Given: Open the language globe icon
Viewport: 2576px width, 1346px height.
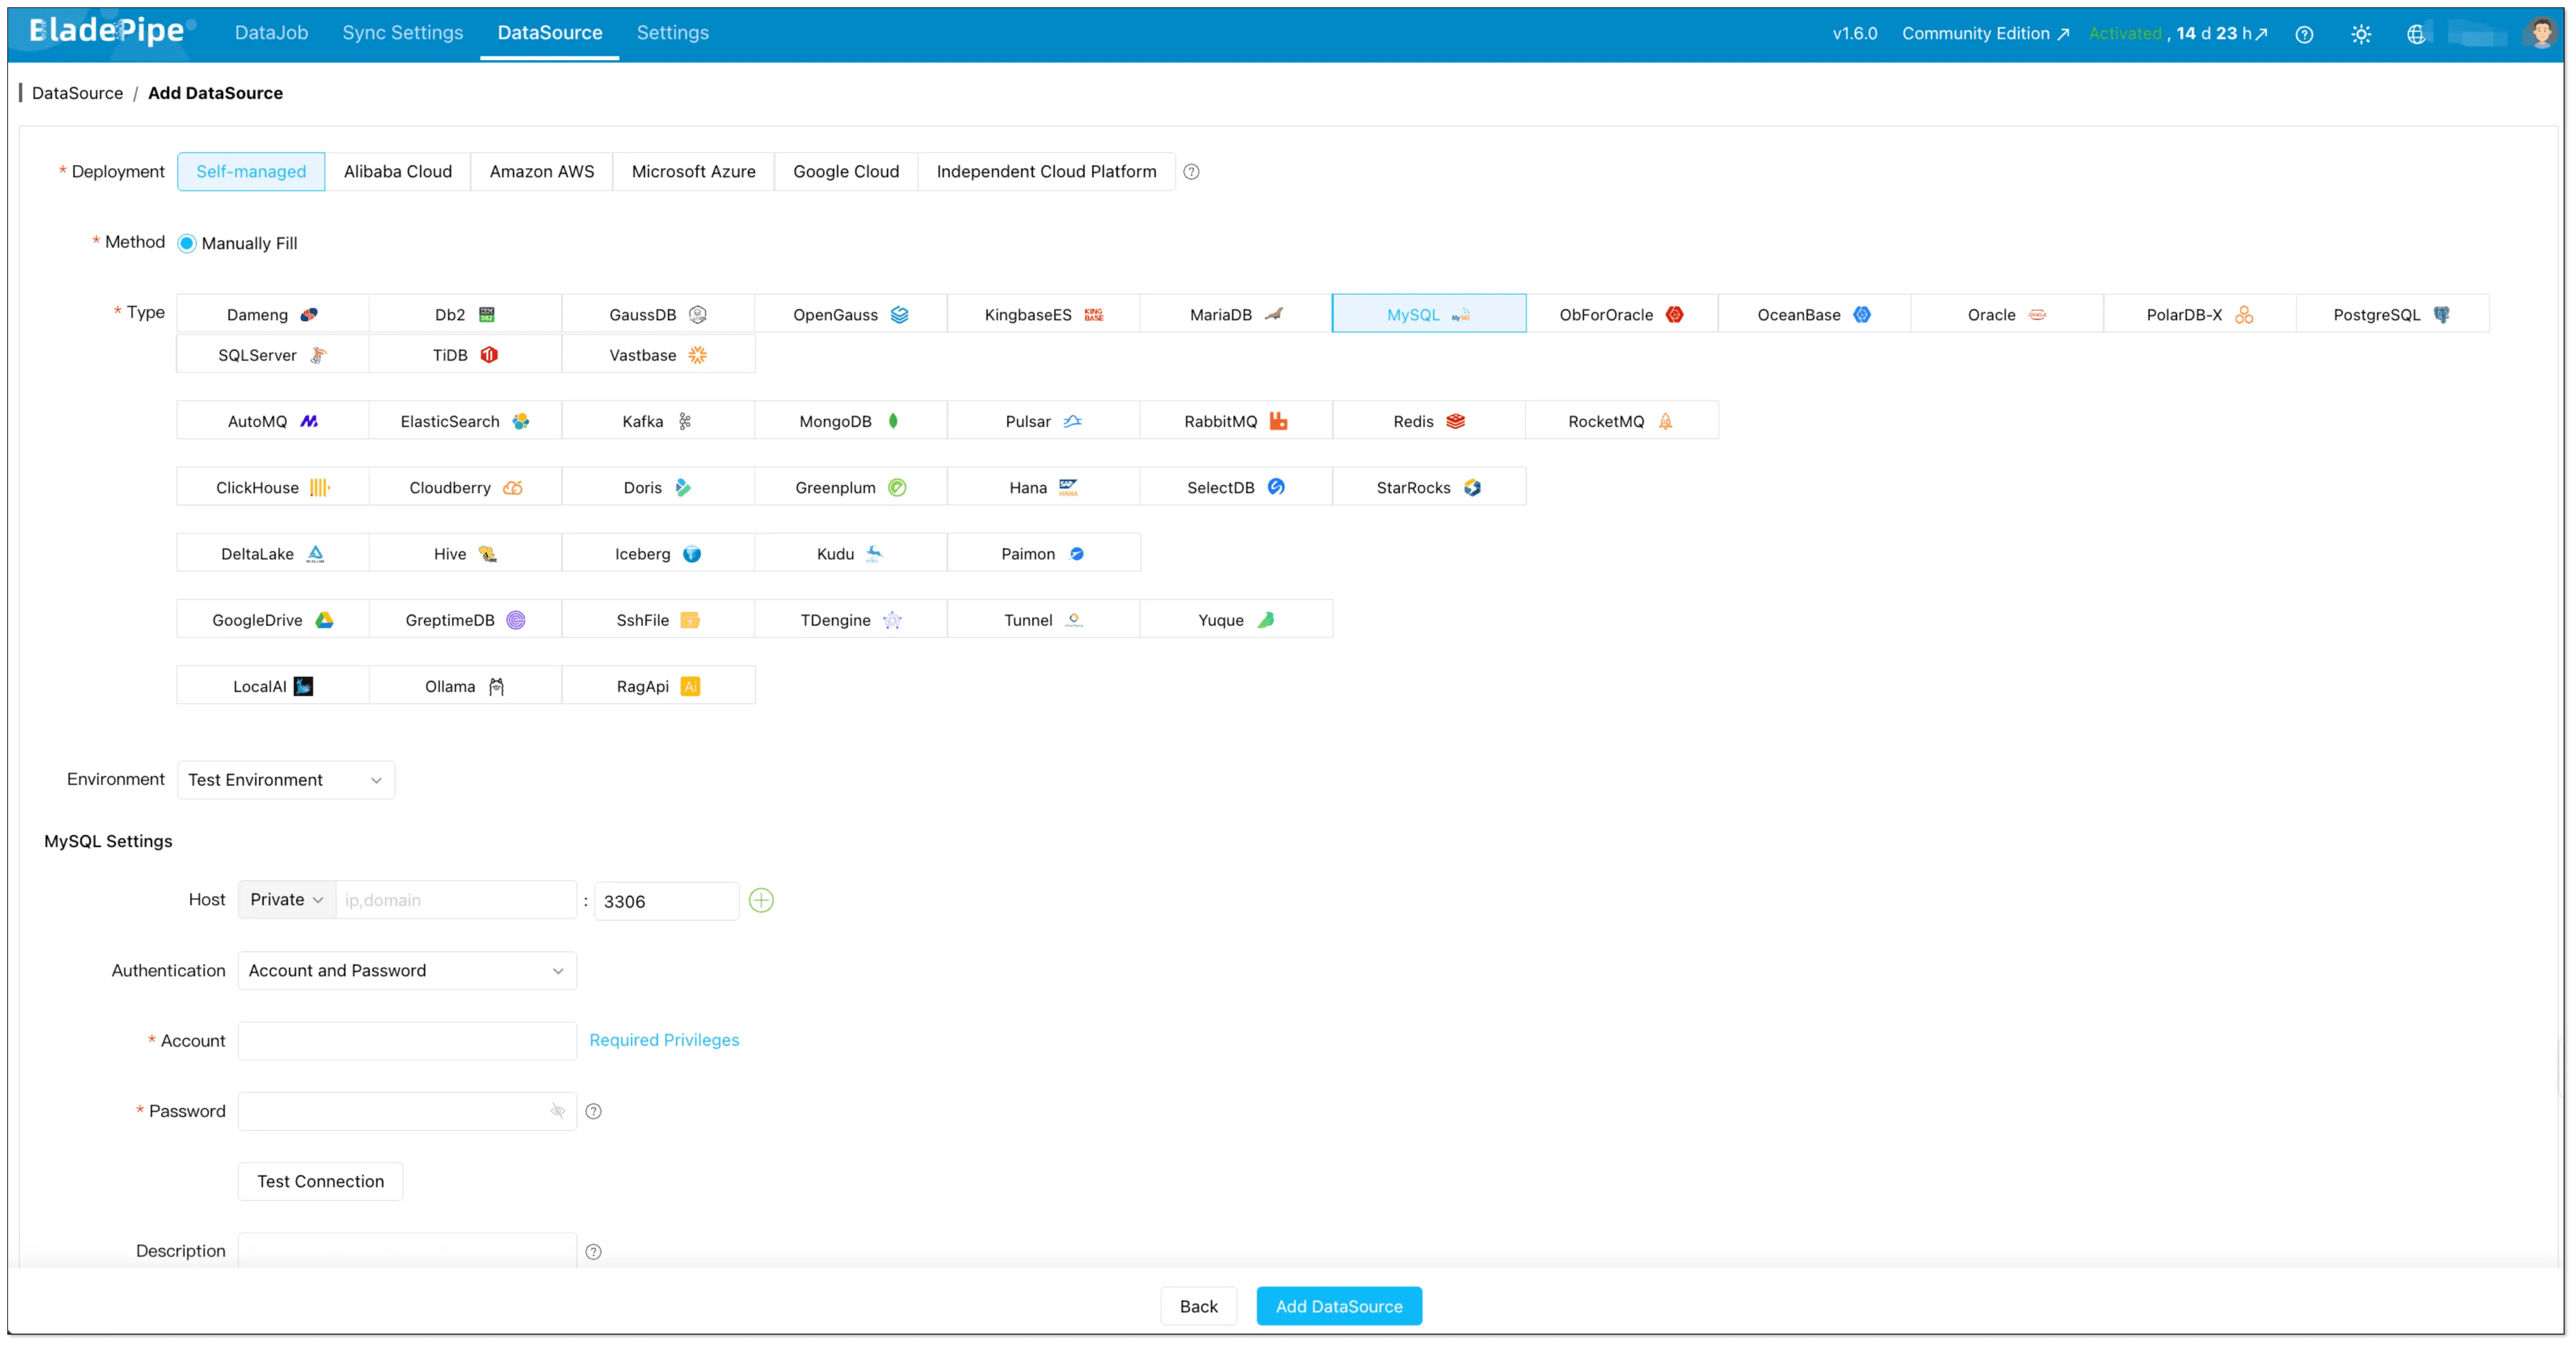Looking at the screenshot, I should 2416,34.
